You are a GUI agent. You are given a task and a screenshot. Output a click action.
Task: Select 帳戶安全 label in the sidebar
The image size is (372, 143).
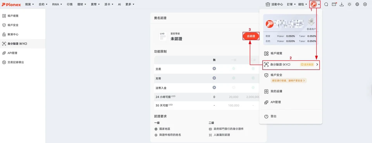(13, 25)
